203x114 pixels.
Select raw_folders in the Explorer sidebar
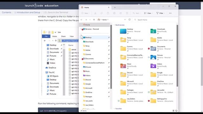tap(95, 105)
